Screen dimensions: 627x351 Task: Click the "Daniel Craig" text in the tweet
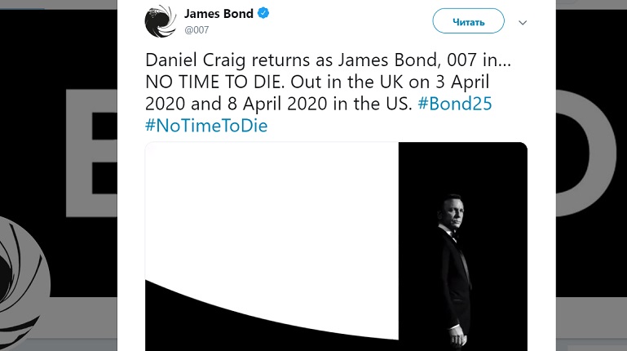click(x=189, y=62)
